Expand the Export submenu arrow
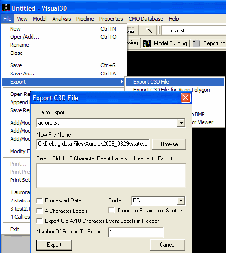 (122, 82)
